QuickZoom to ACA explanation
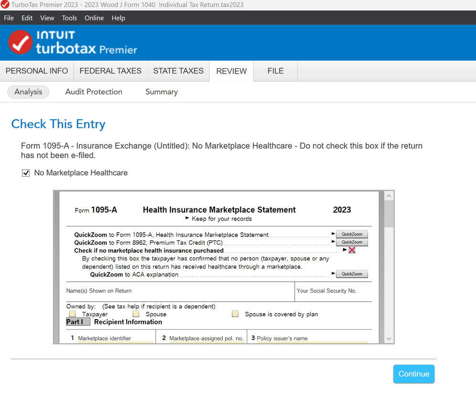This screenshot has width=476, height=405. (352, 274)
